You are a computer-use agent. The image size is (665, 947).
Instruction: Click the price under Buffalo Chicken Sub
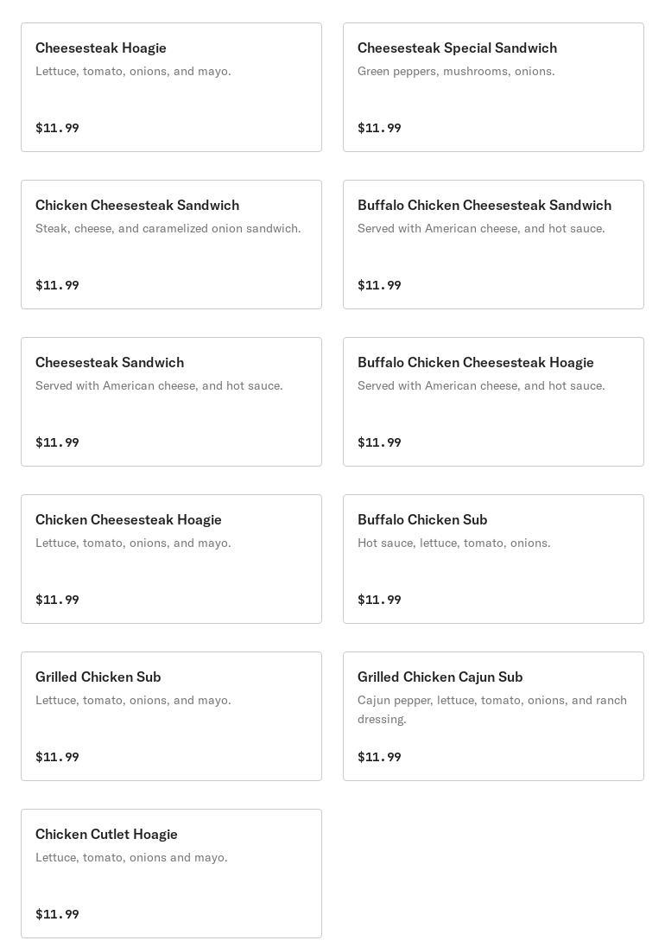[x=379, y=600]
